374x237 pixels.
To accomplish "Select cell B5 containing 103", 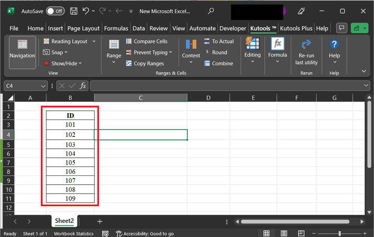I will (71, 145).
